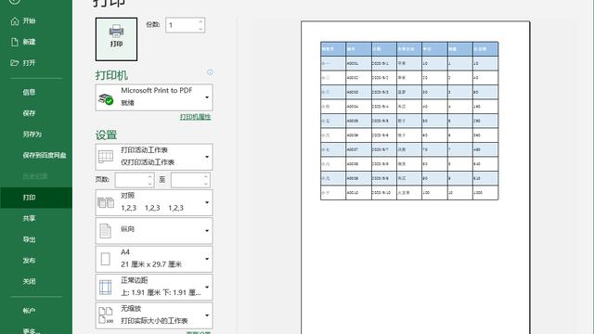Screen dimensions: 594x334
Task: Open printer info icon beside 打印机 heading
Action: tap(210, 72)
